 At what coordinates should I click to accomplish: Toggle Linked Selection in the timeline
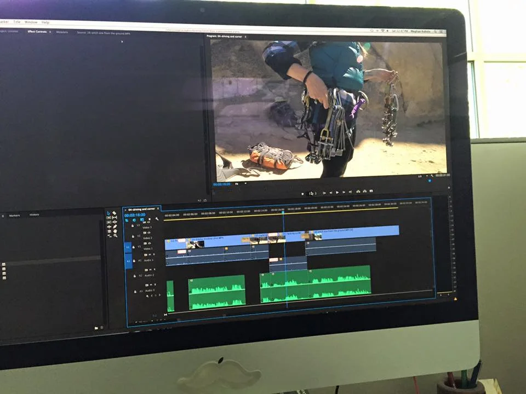pyautogui.click(x=141, y=220)
